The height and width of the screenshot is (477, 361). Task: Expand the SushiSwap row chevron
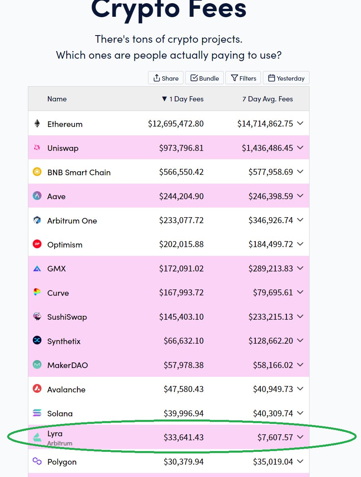(300, 317)
